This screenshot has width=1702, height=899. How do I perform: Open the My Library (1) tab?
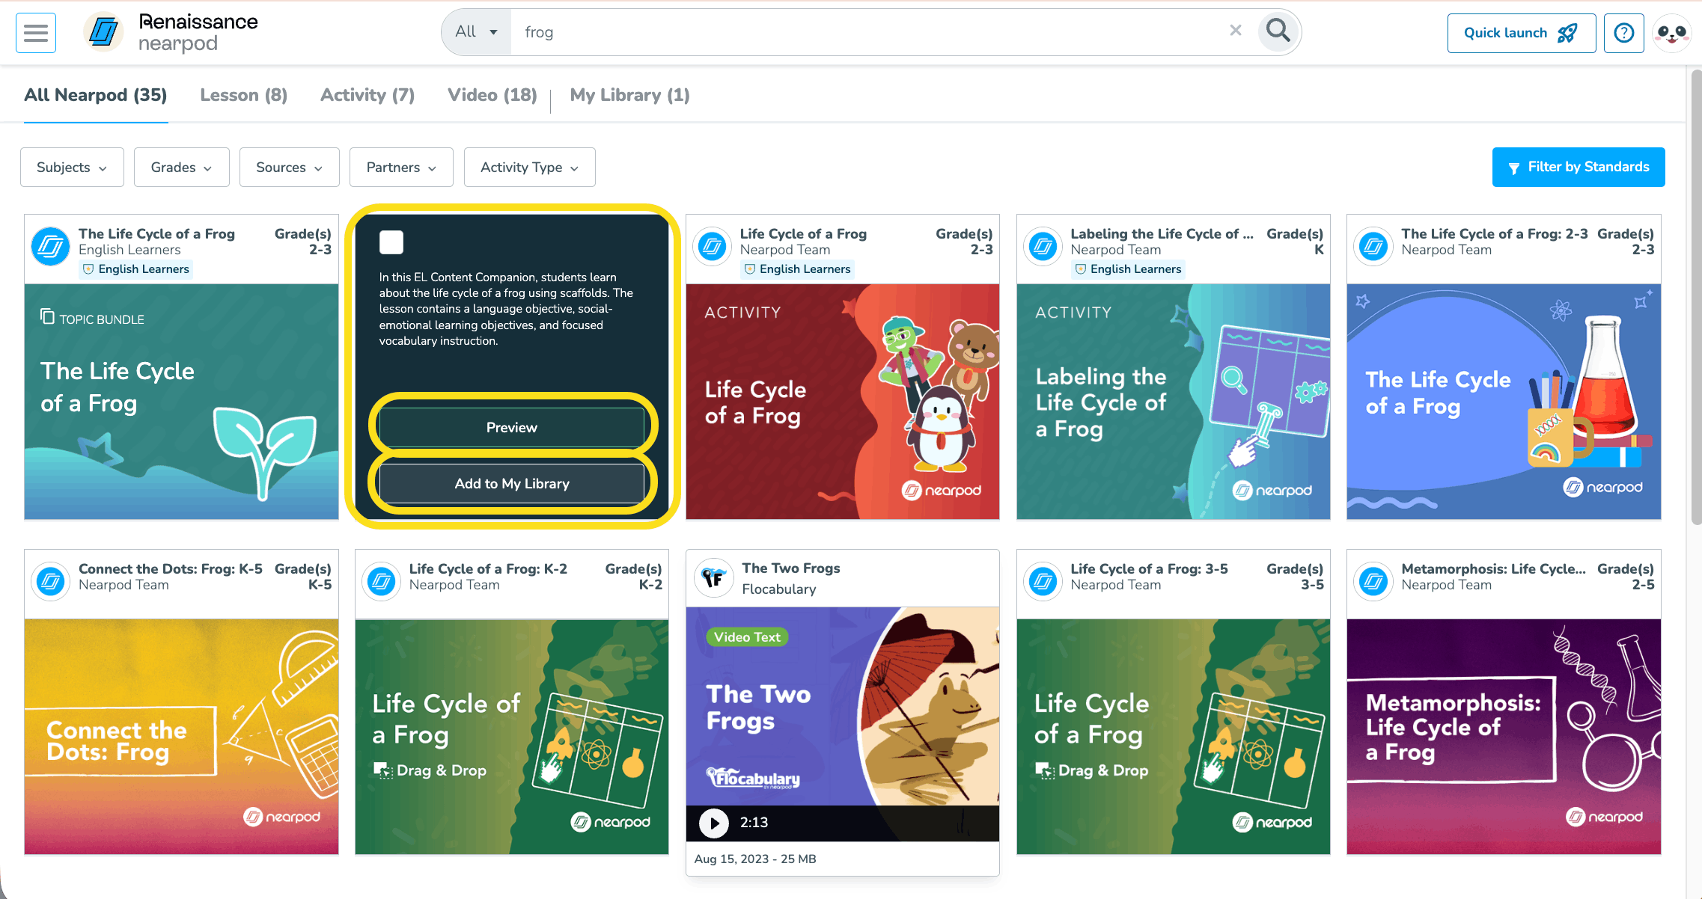point(629,95)
